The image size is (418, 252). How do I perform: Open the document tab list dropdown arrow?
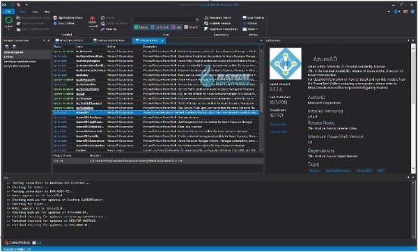[261, 40]
